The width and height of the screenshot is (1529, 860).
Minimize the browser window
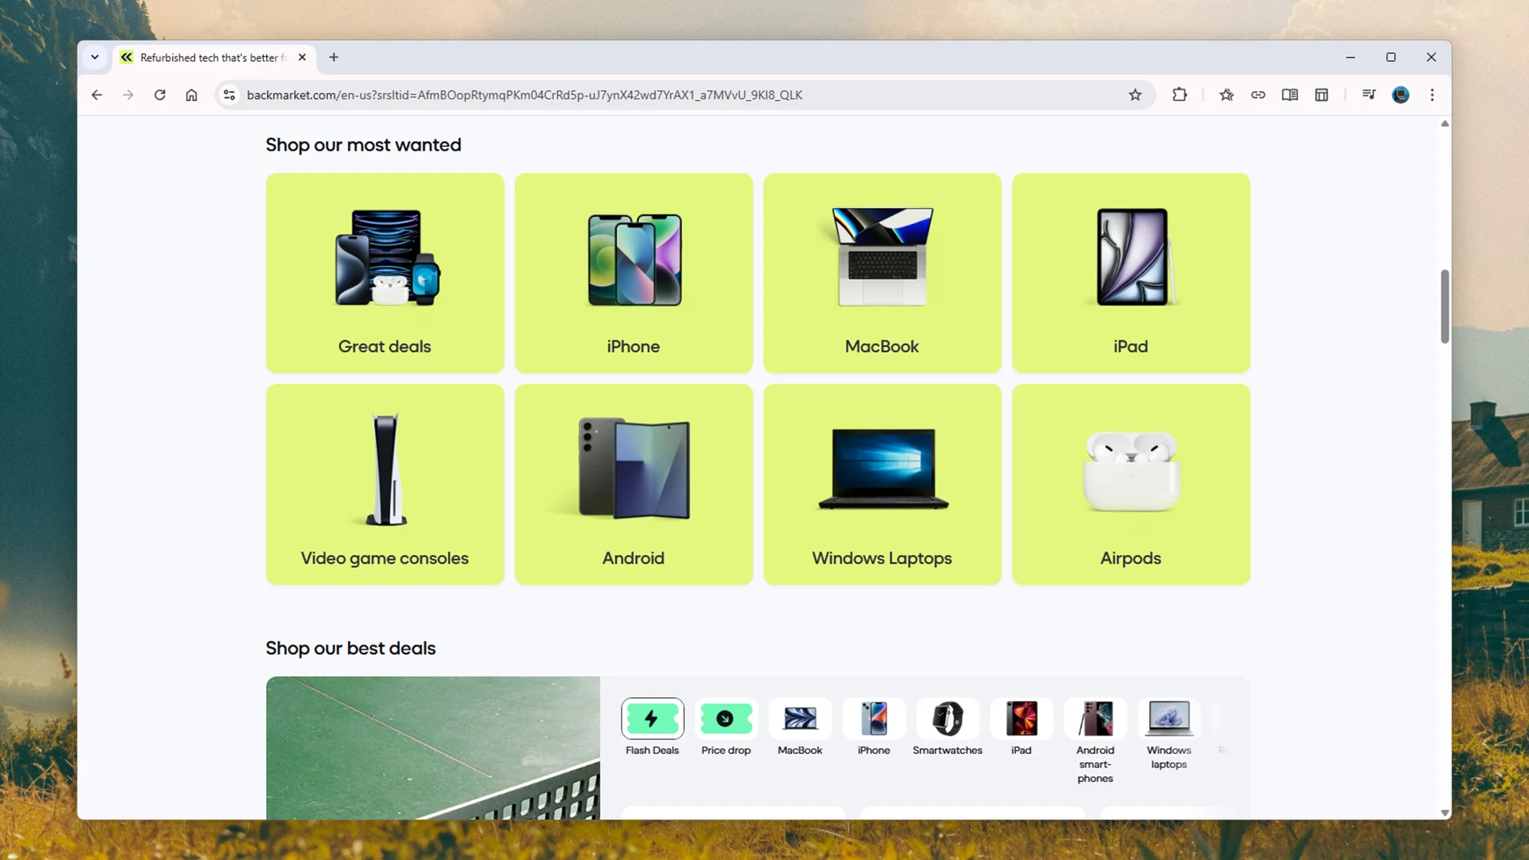click(x=1351, y=57)
